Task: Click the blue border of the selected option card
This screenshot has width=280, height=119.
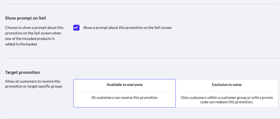Action: click(x=74, y=93)
